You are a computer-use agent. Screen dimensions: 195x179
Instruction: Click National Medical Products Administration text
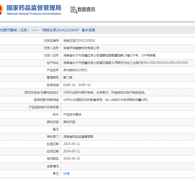coord(34,14)
